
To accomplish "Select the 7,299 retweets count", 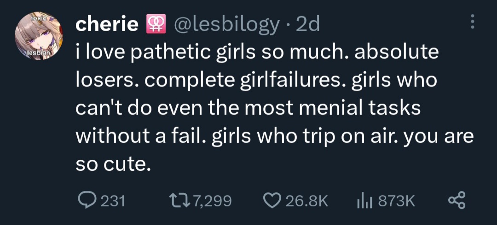I will pos(212,201).
